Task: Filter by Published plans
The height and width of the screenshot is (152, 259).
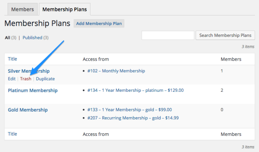Action: click(x=32, y=37)
